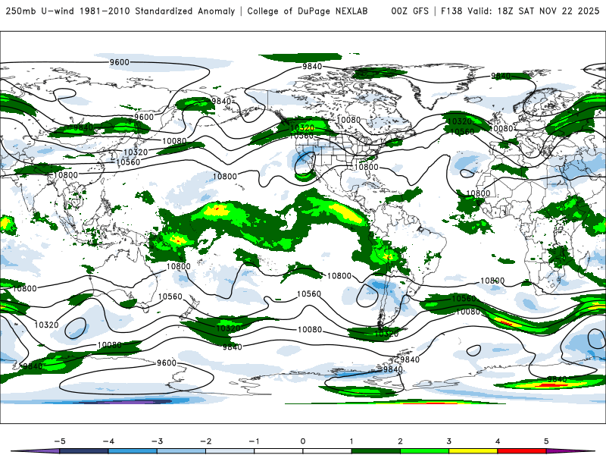Click the 'College of DuPage NEXLAB' text
606x455 pixels.
308,11
